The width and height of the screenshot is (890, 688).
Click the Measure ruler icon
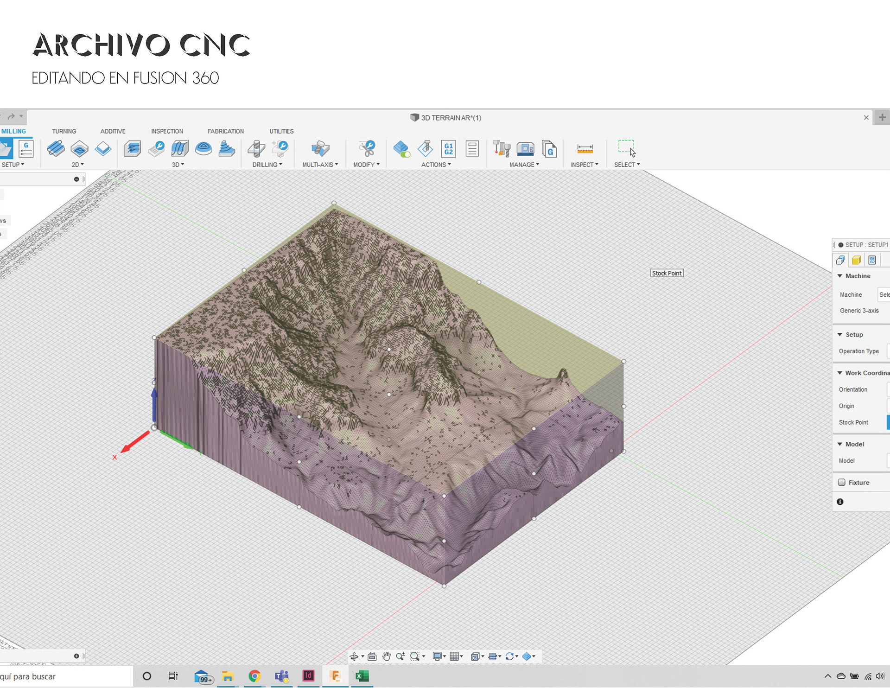(x=585, y=149)
